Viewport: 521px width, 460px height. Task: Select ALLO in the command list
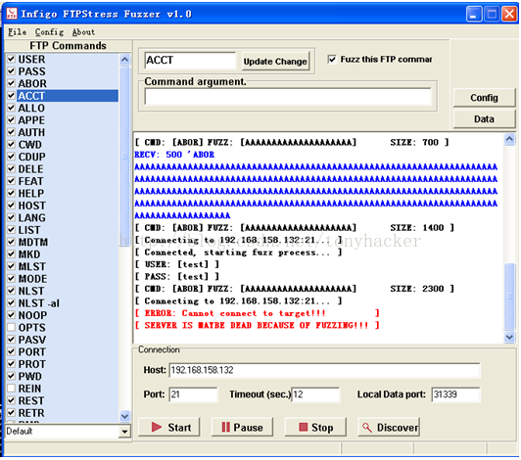tap(31, 108)
